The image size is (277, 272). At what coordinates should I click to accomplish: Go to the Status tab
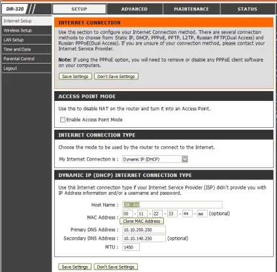(x=248, y=9)
